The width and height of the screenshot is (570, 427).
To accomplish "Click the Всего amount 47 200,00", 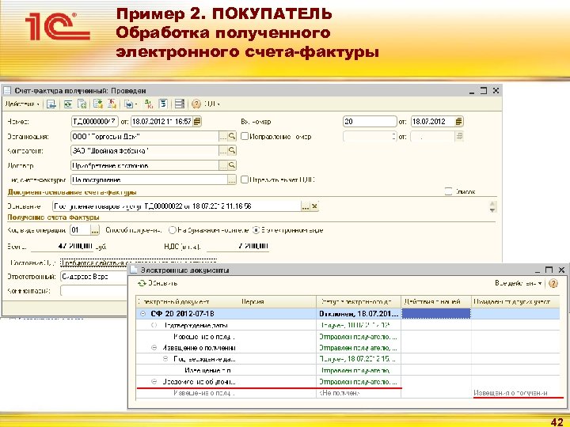I will (x=62, y=246).
